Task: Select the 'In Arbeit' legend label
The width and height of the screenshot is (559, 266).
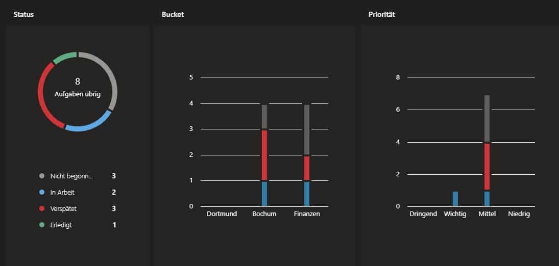Action: [x=63, y=193]
